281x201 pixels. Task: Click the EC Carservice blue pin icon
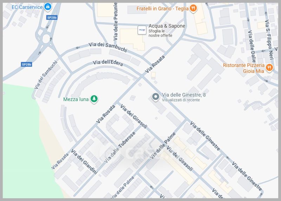pyautogui.click(x=48, y=7)
